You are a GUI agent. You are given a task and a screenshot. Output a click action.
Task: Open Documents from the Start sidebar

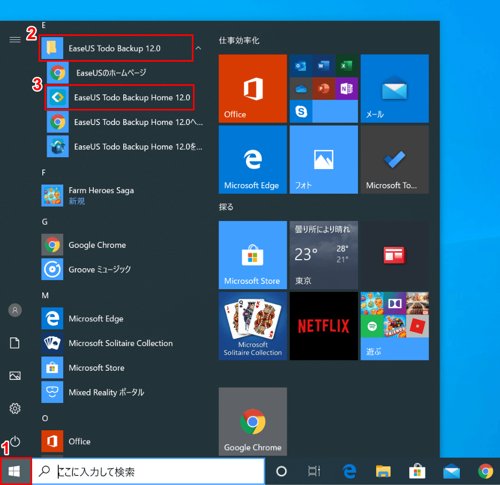click(15, 343)
